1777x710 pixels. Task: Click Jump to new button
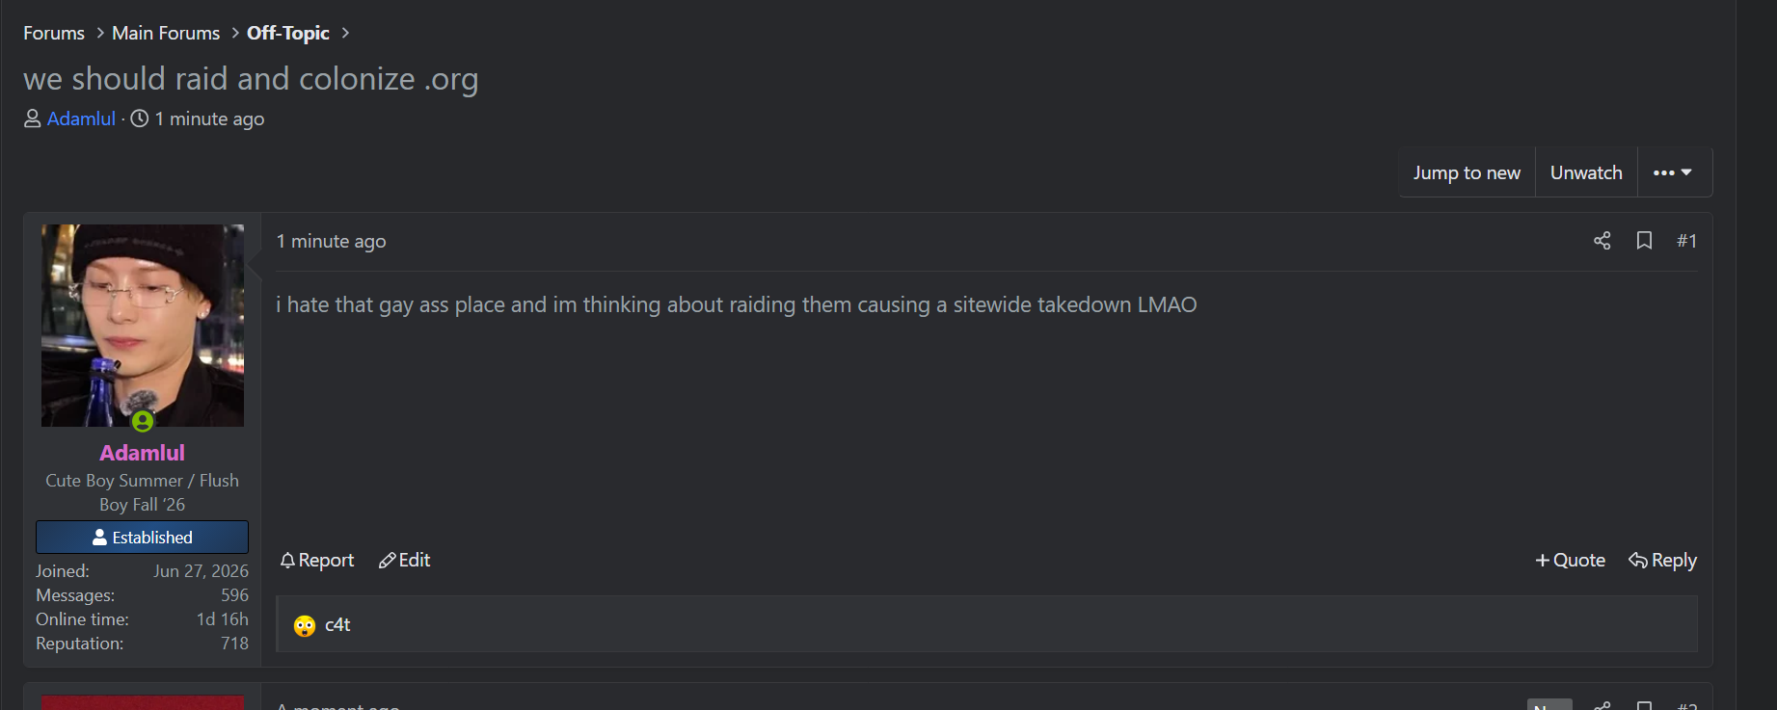point(1467,172)
